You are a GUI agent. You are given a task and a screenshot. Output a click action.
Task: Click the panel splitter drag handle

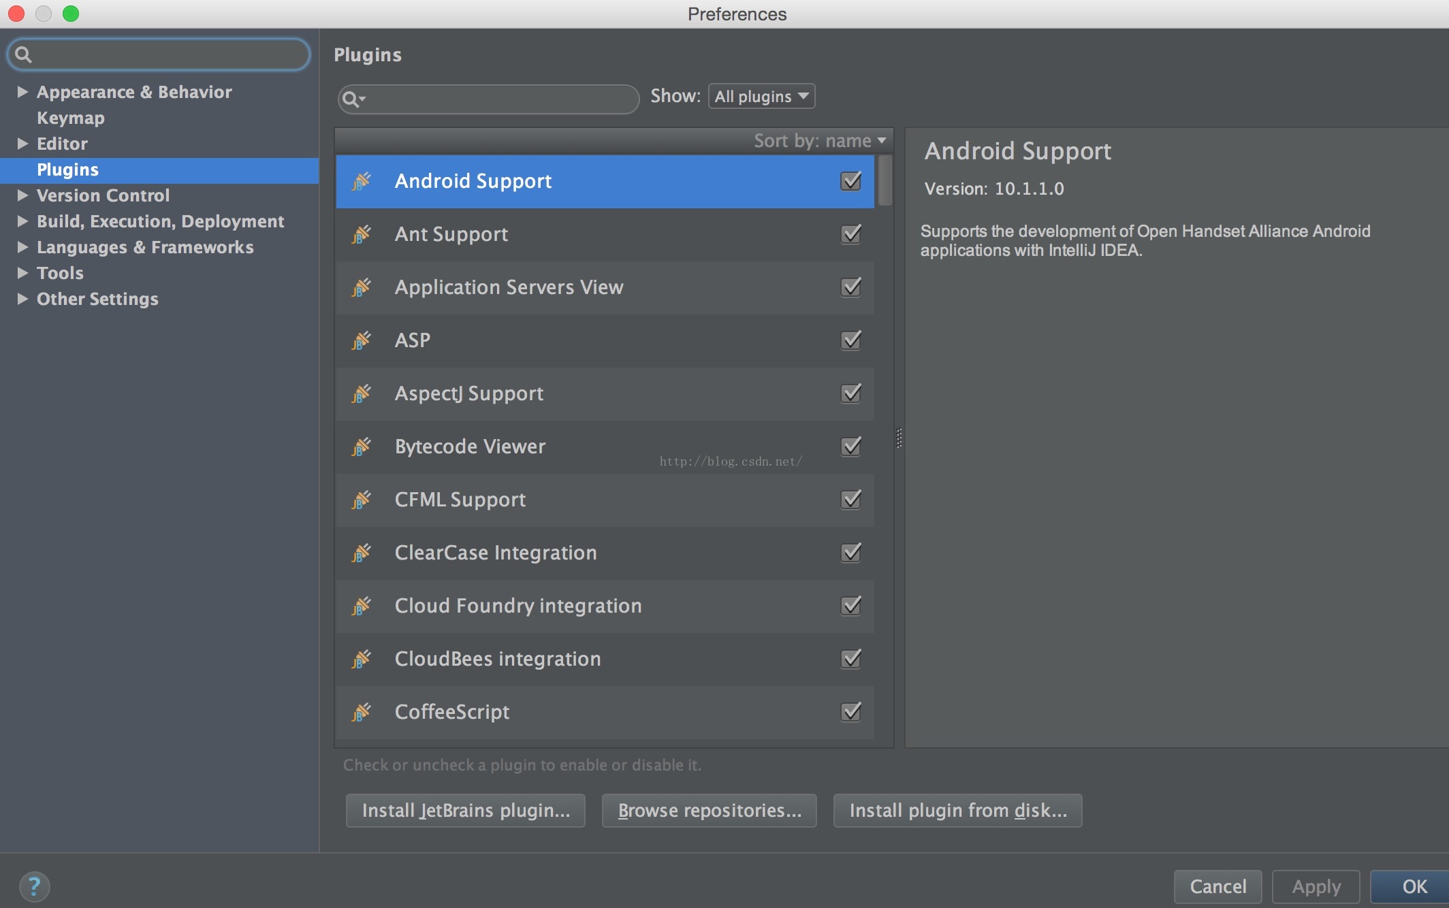tap(899, 438)
